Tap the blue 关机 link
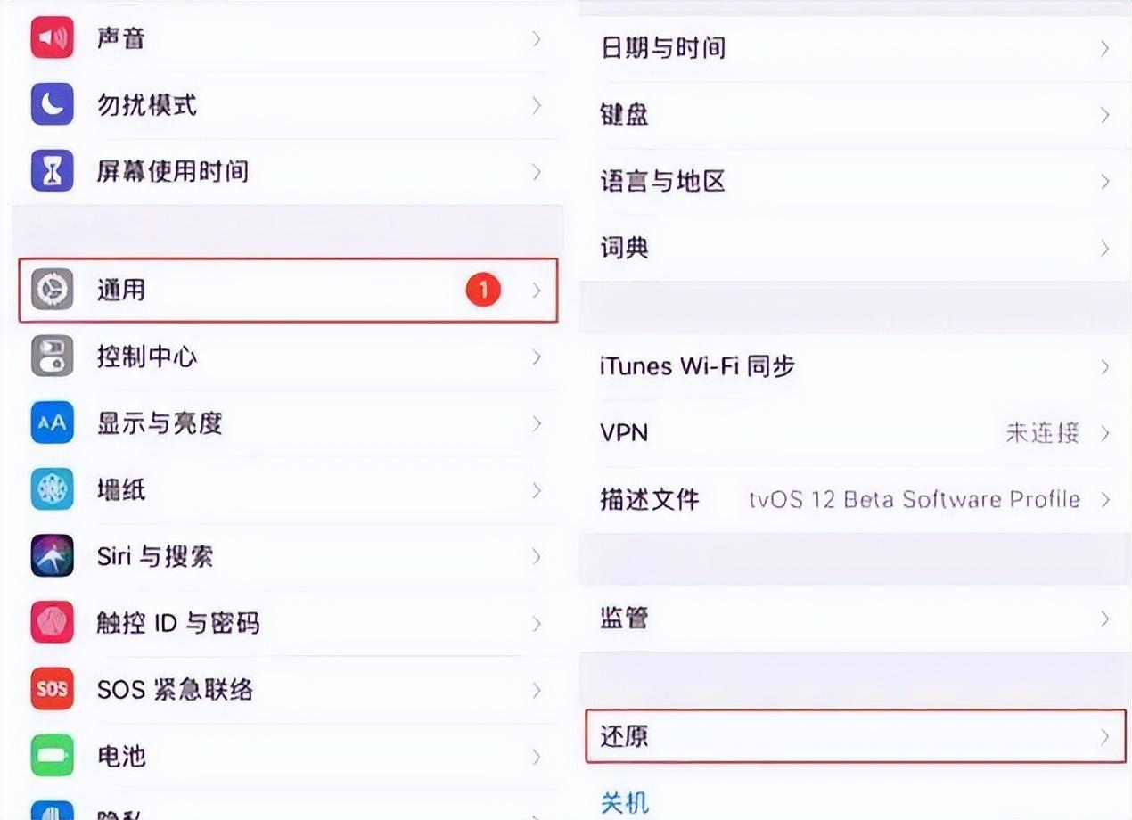The image size is (1132, 820). tap(625, 803)
